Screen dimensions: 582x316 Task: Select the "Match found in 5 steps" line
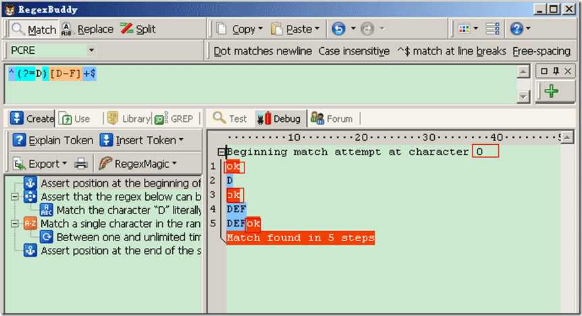[300, 237]
